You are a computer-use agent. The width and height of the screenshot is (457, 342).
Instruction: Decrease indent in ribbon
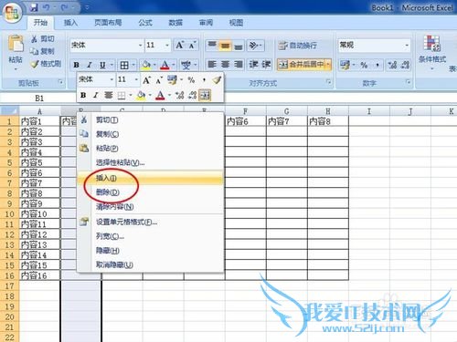pyautogui.click(x=253, y=64)
